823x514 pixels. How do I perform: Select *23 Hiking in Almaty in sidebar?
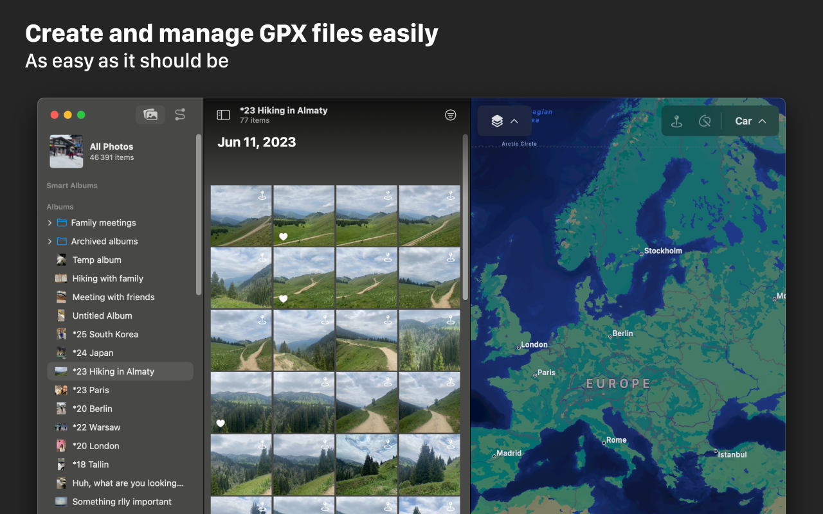coord(120,371)
